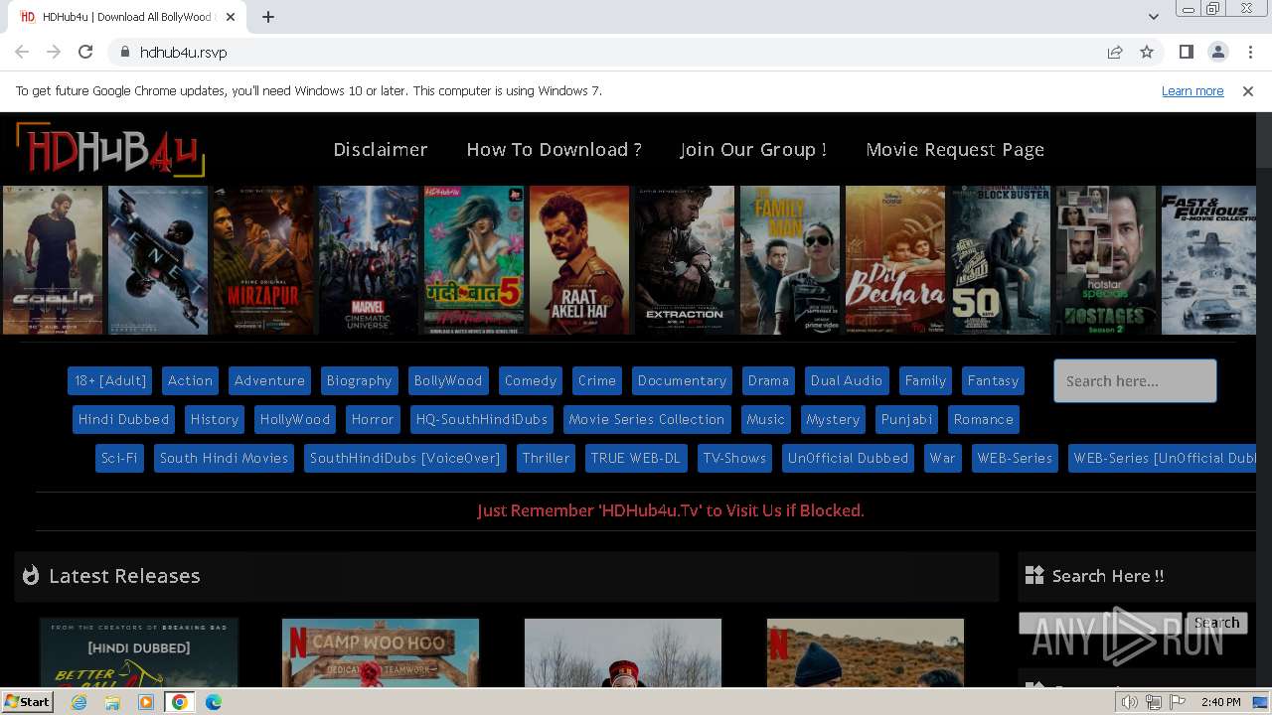Launch Internet Explorer from the taskbar
Screen dimensions: 1272x715
coord(79,702)
